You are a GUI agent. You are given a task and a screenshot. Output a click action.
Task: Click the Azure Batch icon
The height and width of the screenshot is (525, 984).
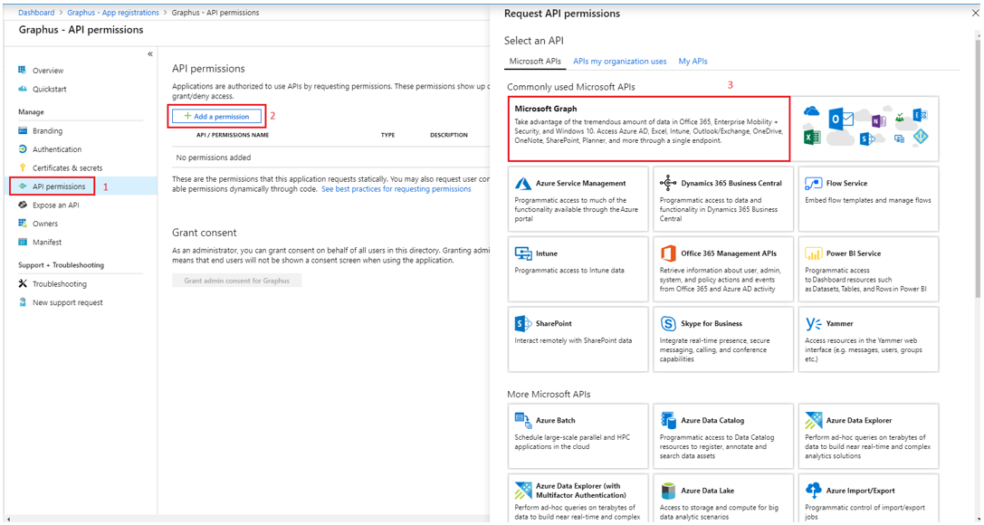pos(522,420)
